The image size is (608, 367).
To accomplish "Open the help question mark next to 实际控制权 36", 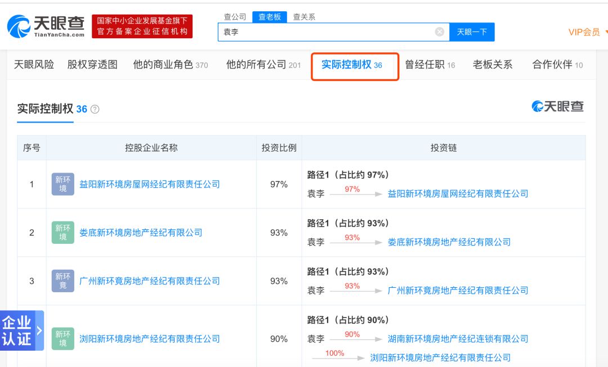I will 95,110.
